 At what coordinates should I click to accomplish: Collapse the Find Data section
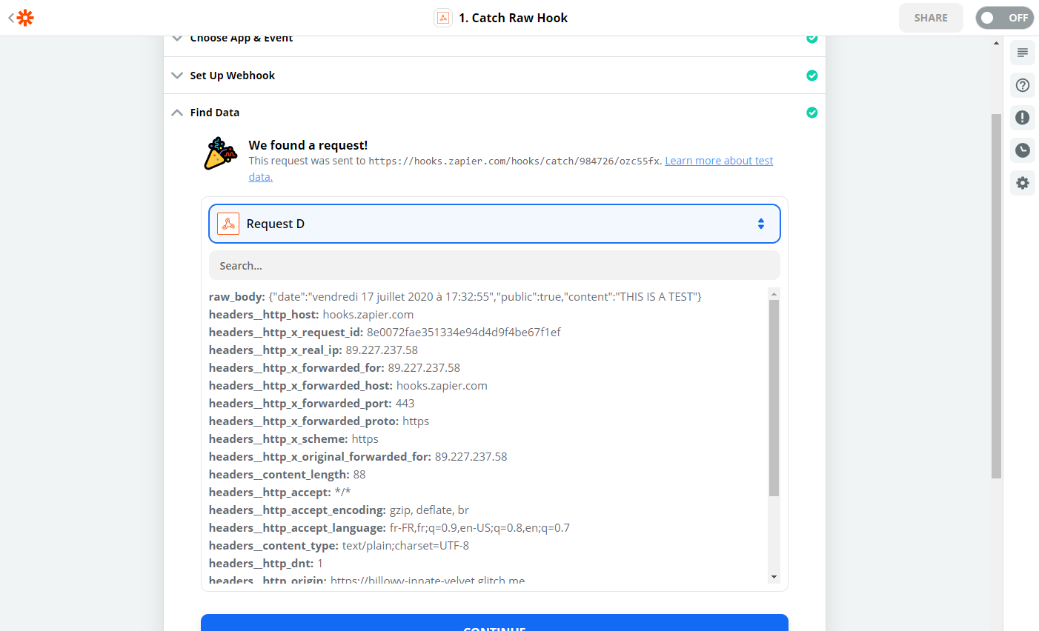pos(176,112)
